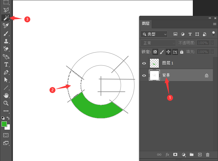The height and width of the screenshot is (161, 218).
Task: Toggle type layer filter
Action: click(x=190, y=34)
